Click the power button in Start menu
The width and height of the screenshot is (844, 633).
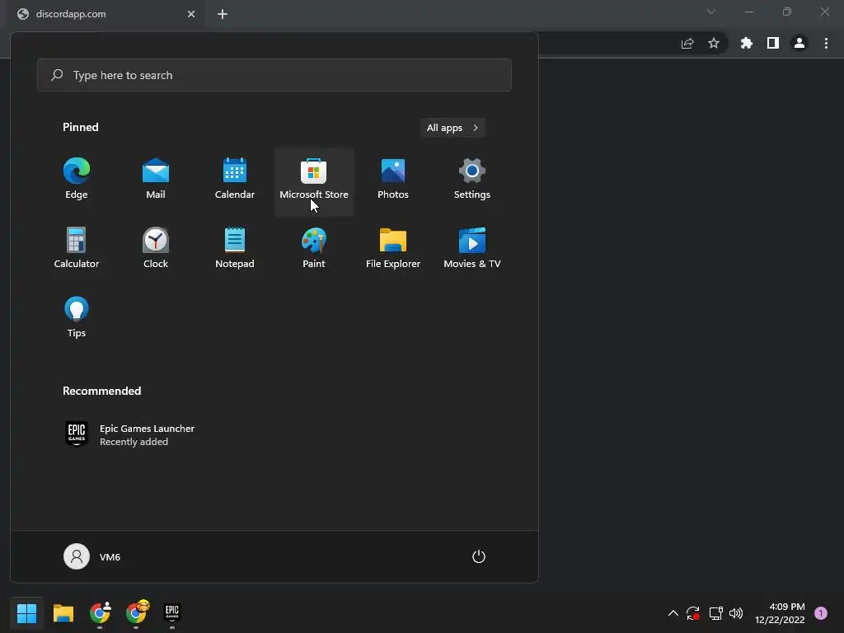point(479,556)
